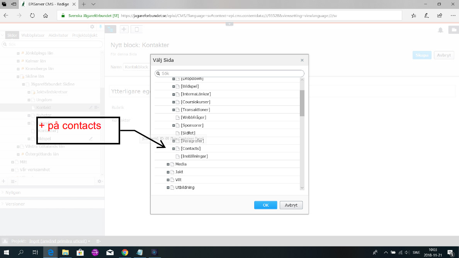Click the browser back arrow
Screen dimensions: 459x258
coord(6,15)
